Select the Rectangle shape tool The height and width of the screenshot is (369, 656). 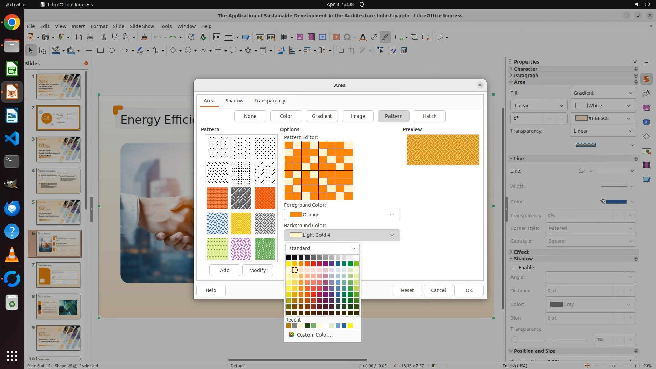100,51
